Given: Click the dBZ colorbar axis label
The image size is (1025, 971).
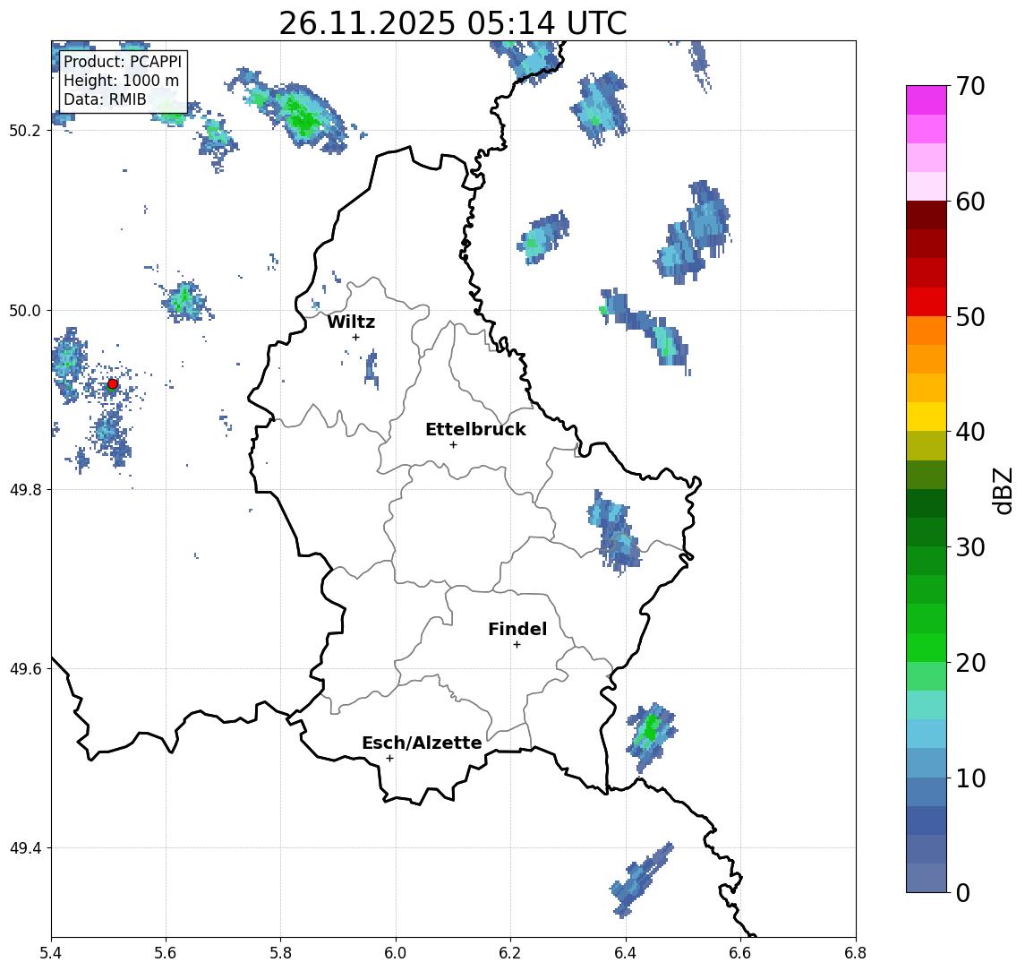Looking at the screenshot, I should tap(1004, 490).
